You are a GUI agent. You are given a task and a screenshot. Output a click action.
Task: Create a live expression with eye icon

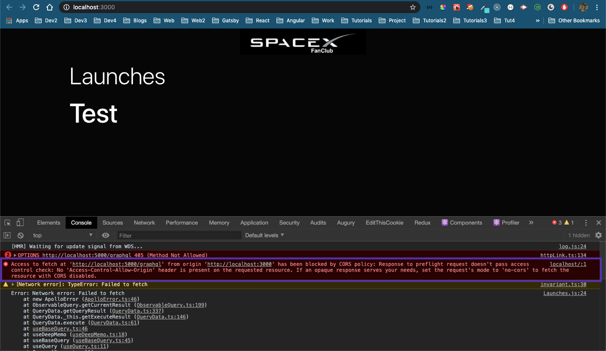[106, 235]
